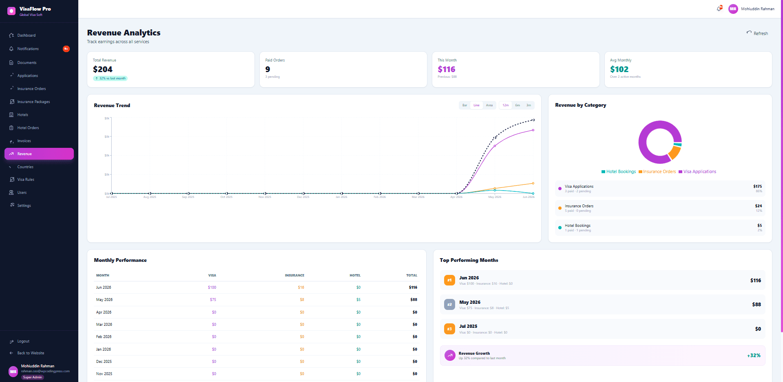Click Back to Website link
The image size is (783, 382).
(x=31, y=353)
